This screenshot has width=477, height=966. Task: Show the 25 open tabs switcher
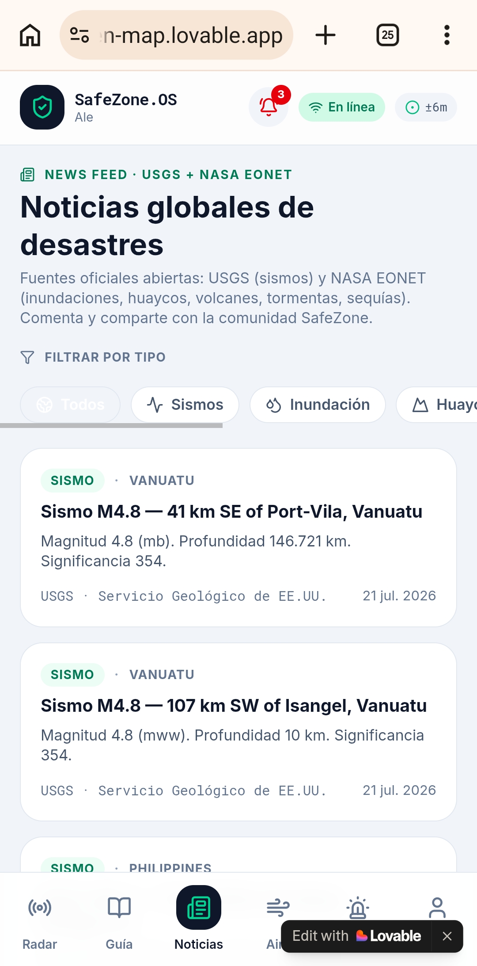pos(388,35)
